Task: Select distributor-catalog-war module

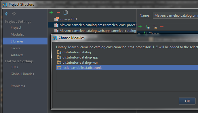Action: pos(127,63)
